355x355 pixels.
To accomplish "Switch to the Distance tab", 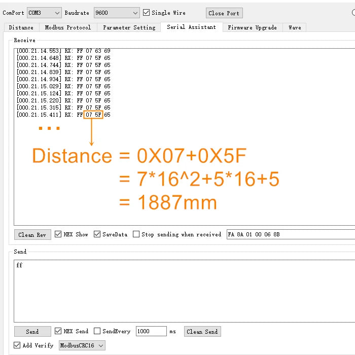I will (21, 27).
